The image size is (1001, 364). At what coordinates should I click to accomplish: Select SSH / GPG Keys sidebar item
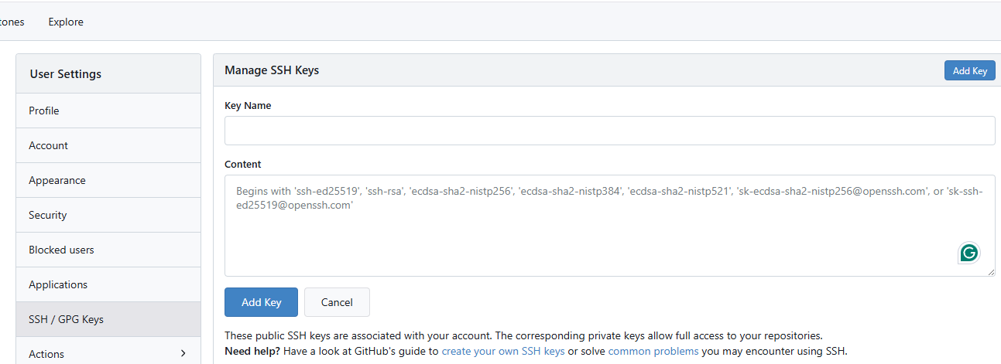[66, 319]
